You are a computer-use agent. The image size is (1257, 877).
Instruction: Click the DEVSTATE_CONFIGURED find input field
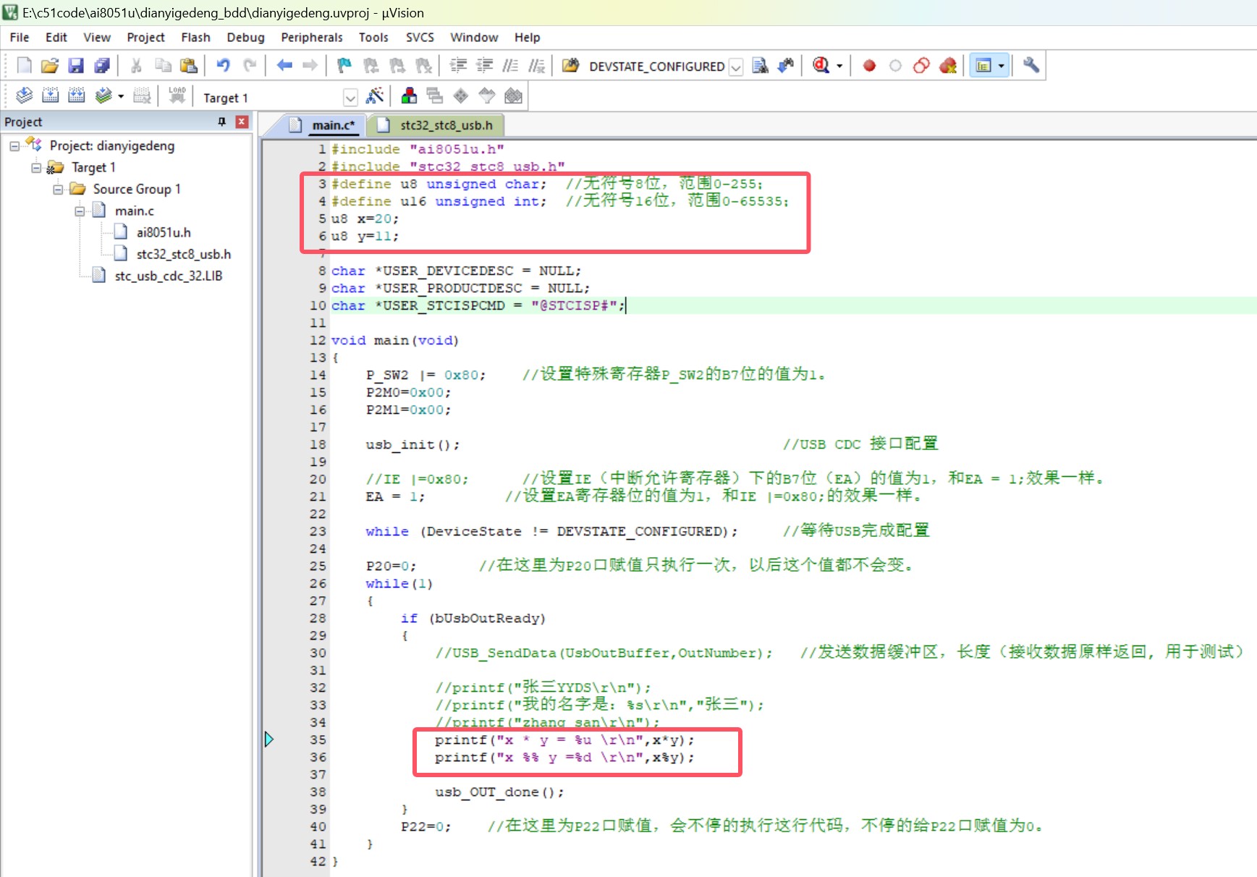click(x=656, y=67)
